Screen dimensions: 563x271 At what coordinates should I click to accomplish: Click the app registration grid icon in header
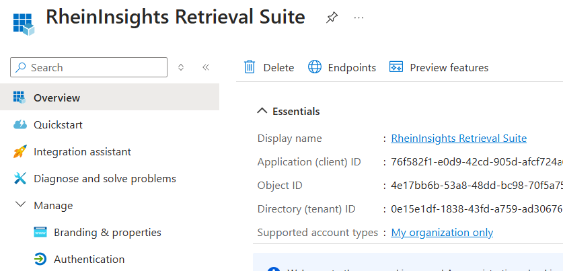pyautogui.click(x=24, y=24)
